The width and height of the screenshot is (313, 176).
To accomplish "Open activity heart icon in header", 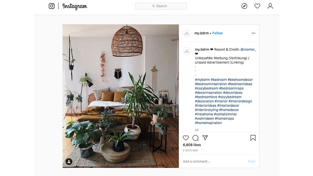I will click(x=257, y=6).
